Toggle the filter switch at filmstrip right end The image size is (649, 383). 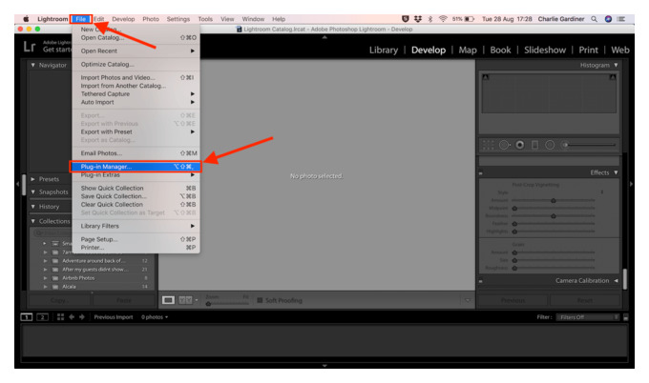pyautogui.click(x=625, y=317)
